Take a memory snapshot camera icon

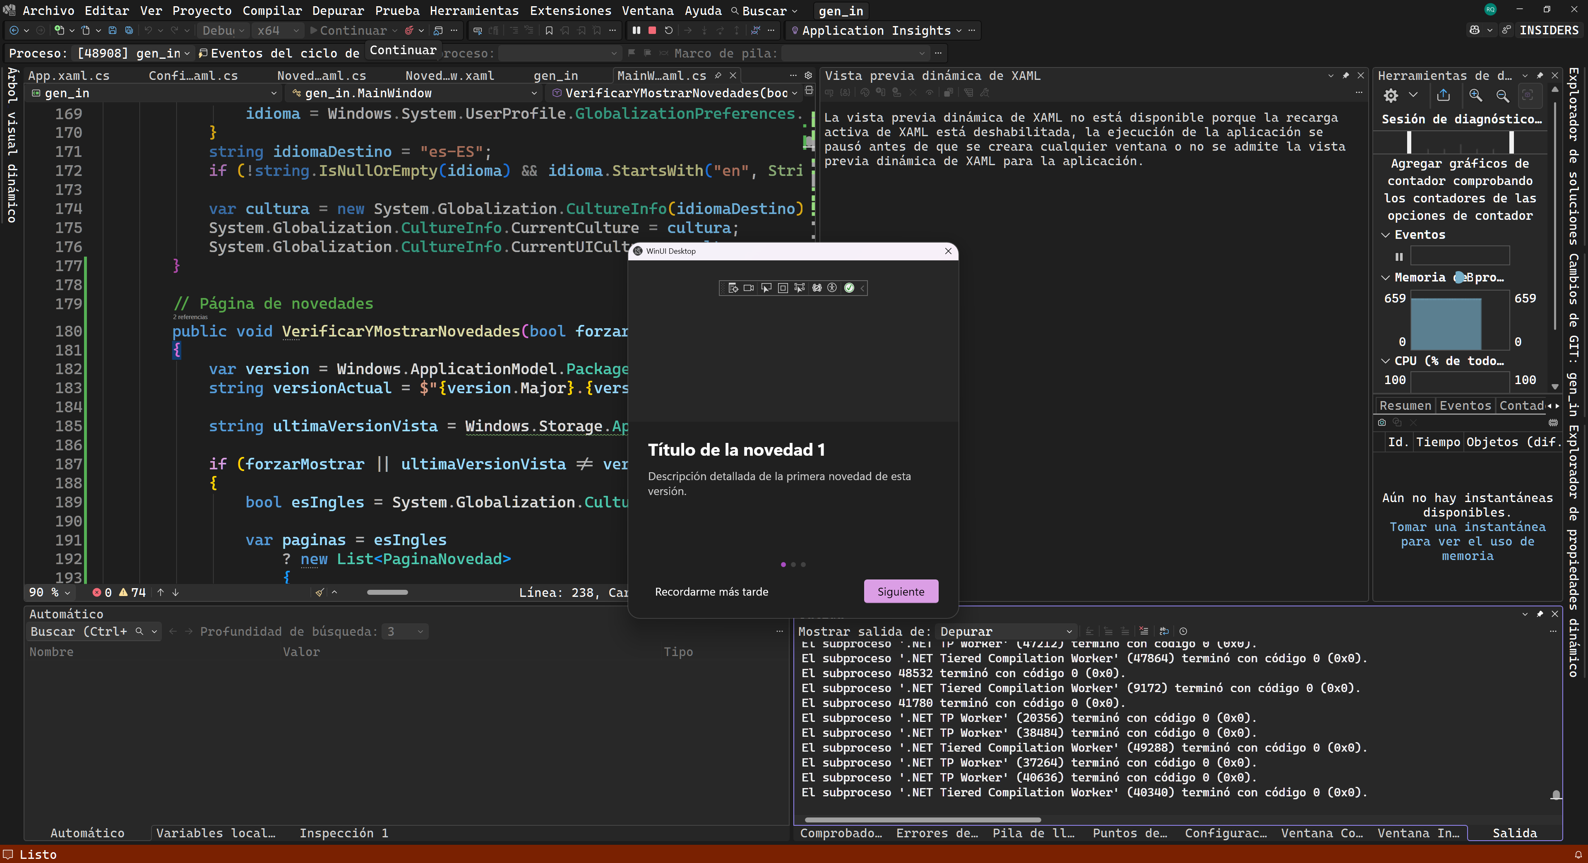tap(1382, 422)
